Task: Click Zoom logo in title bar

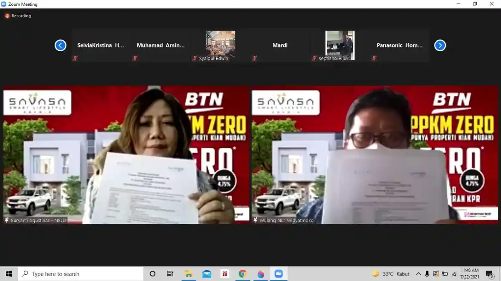Action: (4, 4)
